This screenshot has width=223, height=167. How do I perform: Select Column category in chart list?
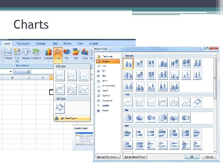[x=108, y=61]
